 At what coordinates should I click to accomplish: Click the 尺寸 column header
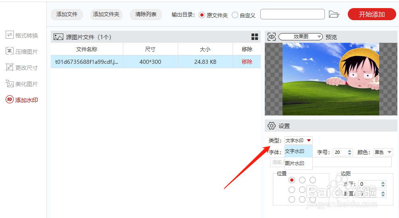pos(150,49)
